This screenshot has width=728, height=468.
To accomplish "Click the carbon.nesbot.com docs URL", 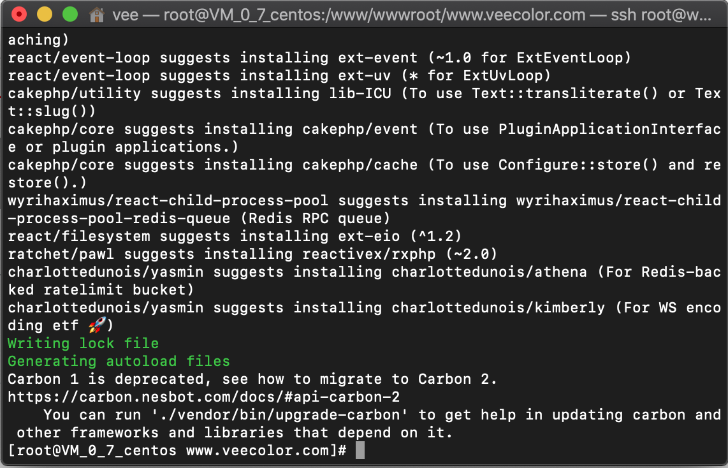I will (204, 397).
